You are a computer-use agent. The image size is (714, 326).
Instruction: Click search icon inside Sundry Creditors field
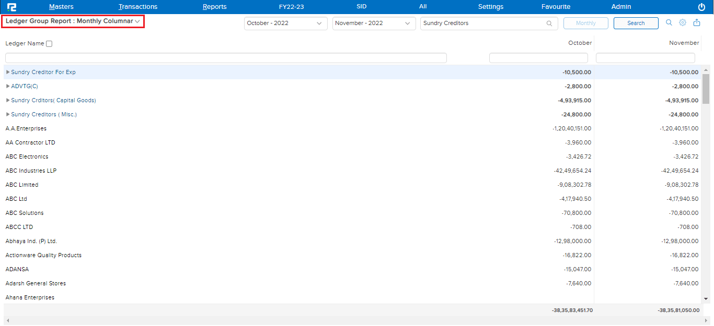point(549,23)
